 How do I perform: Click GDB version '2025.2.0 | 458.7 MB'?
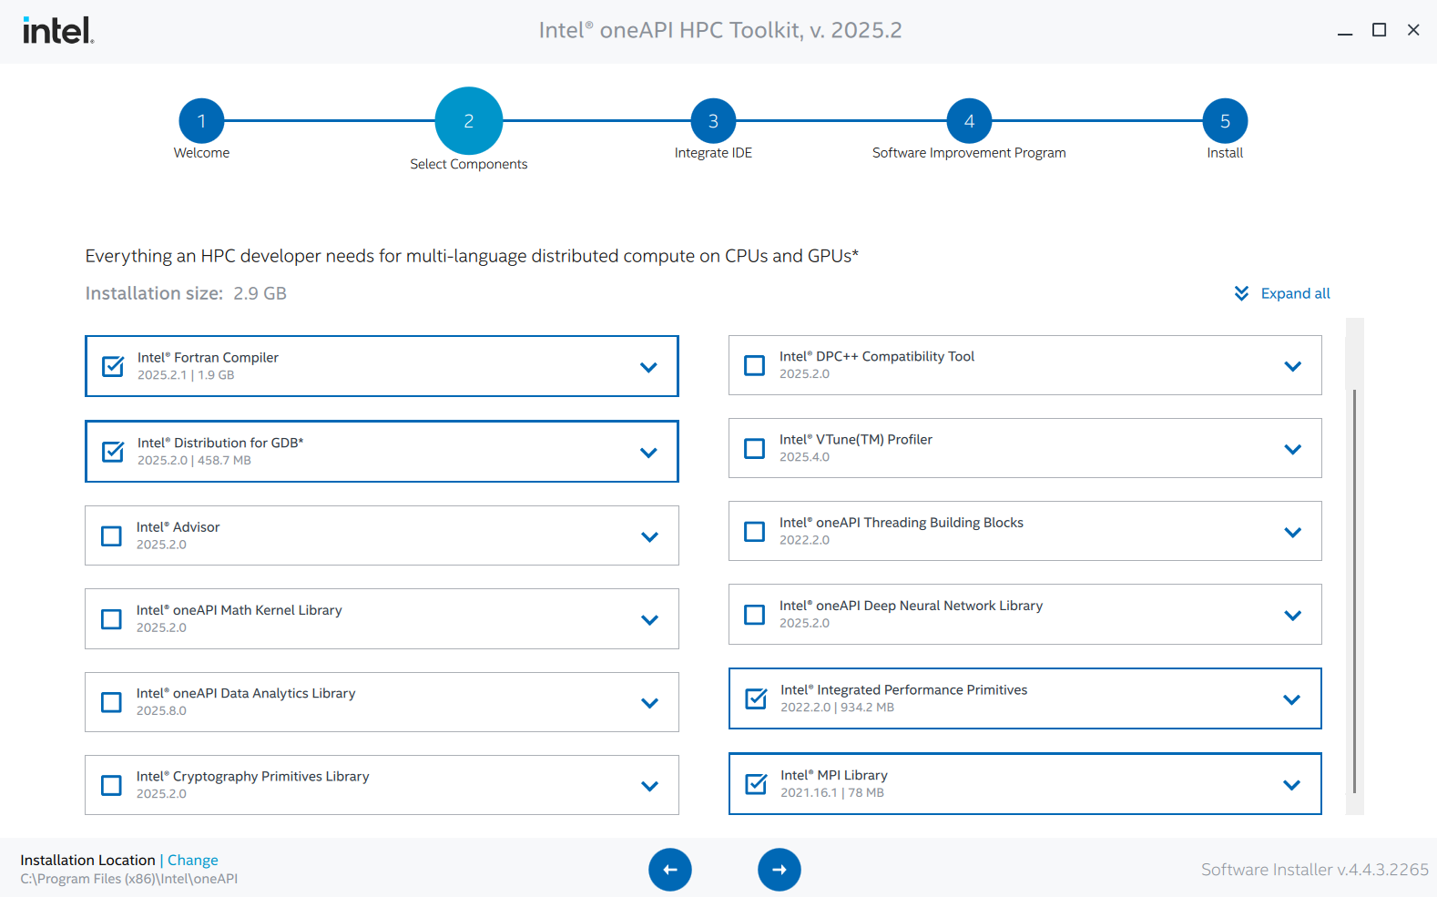tap(194, 460)
